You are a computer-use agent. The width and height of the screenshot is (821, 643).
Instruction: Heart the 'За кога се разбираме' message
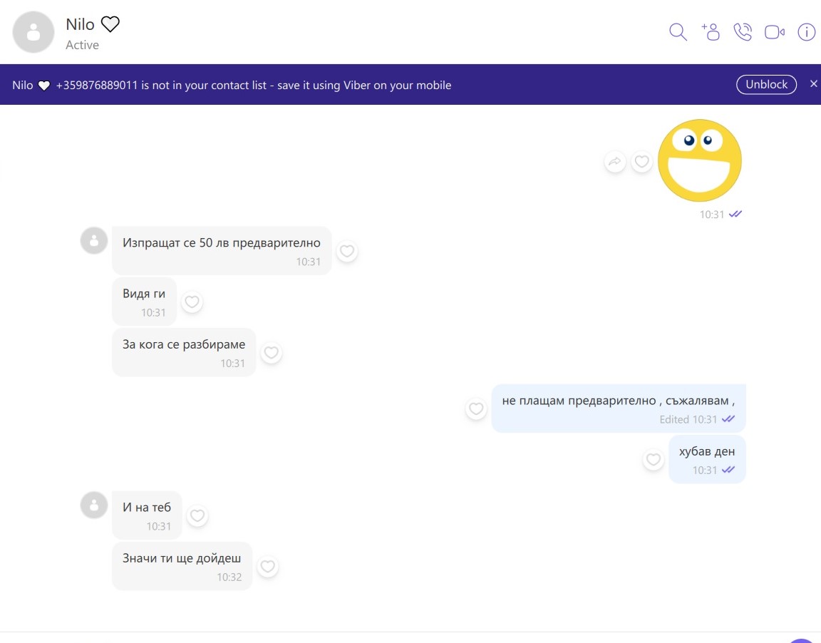[x=271, y=353]
